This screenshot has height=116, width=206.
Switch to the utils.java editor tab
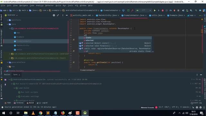pos(157,15)
